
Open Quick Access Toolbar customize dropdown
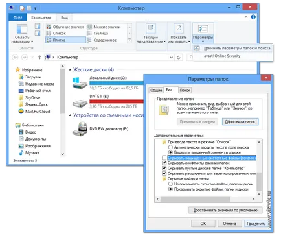point(36,8)
